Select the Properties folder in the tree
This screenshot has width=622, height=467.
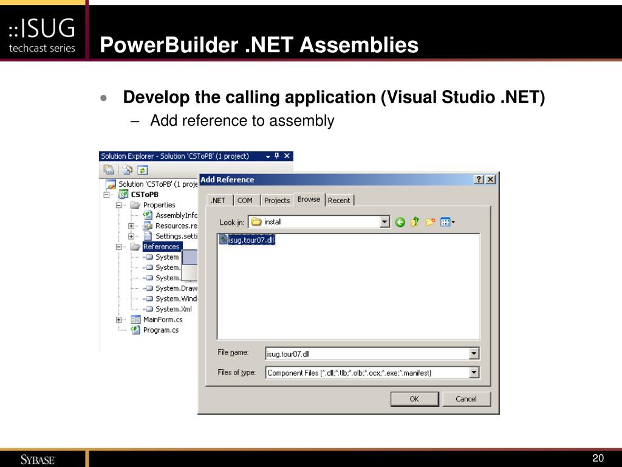(153, 205)
